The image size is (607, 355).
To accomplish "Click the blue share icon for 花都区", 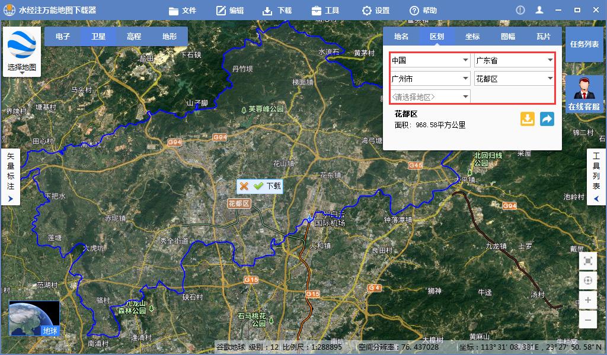I will [x=545, y=119].
